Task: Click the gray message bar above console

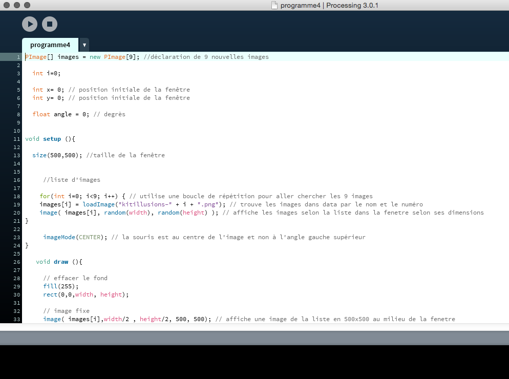Action: [x=254, y=338]
